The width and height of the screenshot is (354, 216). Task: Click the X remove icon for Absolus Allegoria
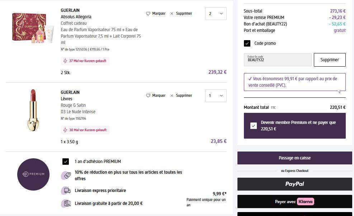point(172,14)
